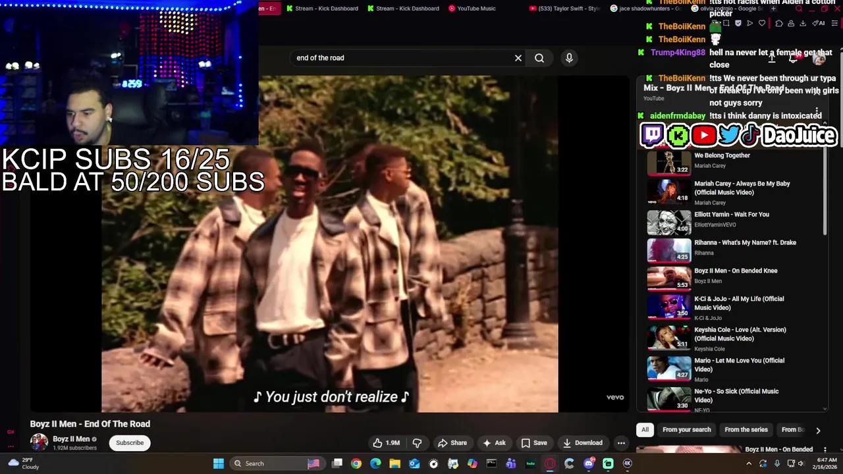Viewport: 843px width, 474px height.
Task: Subscribe to the Boyz II Men channel
Action: coord(130,443)
